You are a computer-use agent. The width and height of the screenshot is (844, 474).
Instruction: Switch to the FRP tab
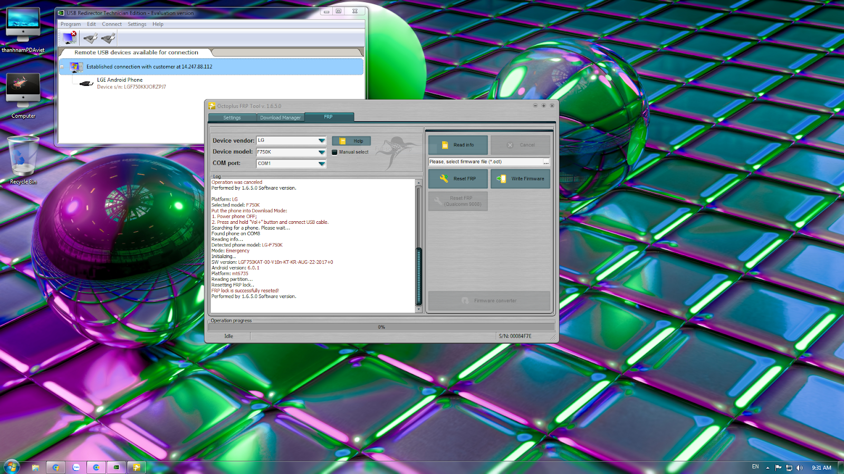(x=328, y=117)
